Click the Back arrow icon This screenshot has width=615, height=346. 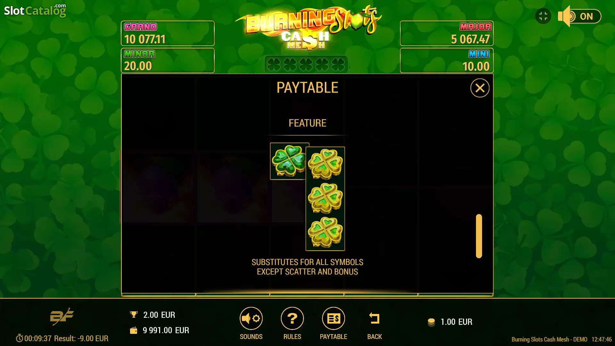pos(374,318)
